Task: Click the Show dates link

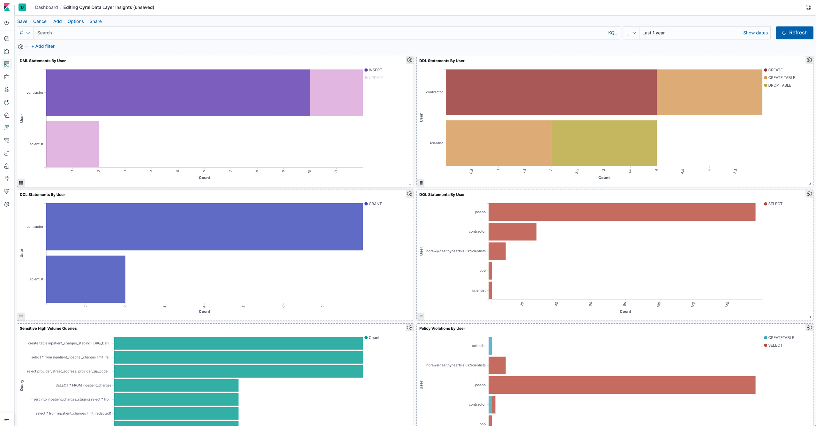Action: (x=755, y=33)
